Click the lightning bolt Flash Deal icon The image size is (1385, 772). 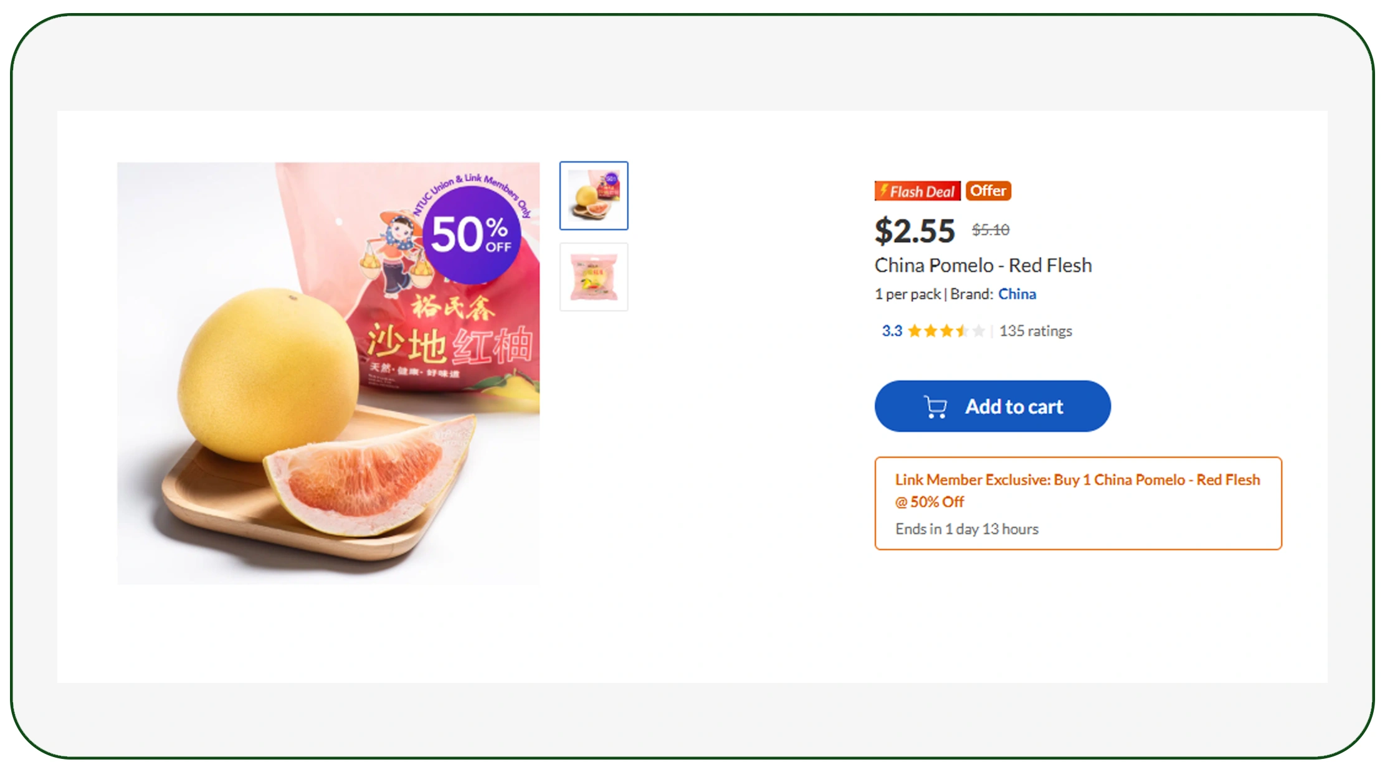coord(883,191)
